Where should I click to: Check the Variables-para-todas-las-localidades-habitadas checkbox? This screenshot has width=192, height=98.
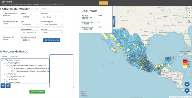pos(12,68)
